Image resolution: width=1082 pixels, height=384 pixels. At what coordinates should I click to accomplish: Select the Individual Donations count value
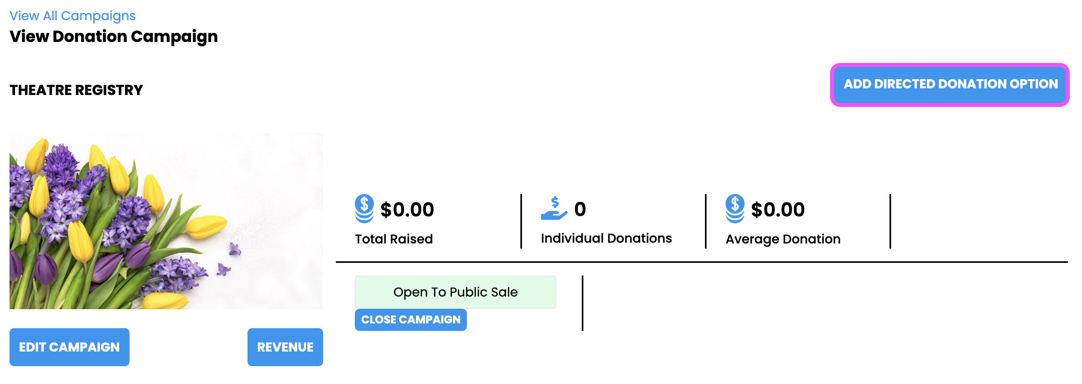(x=580, y=209)
